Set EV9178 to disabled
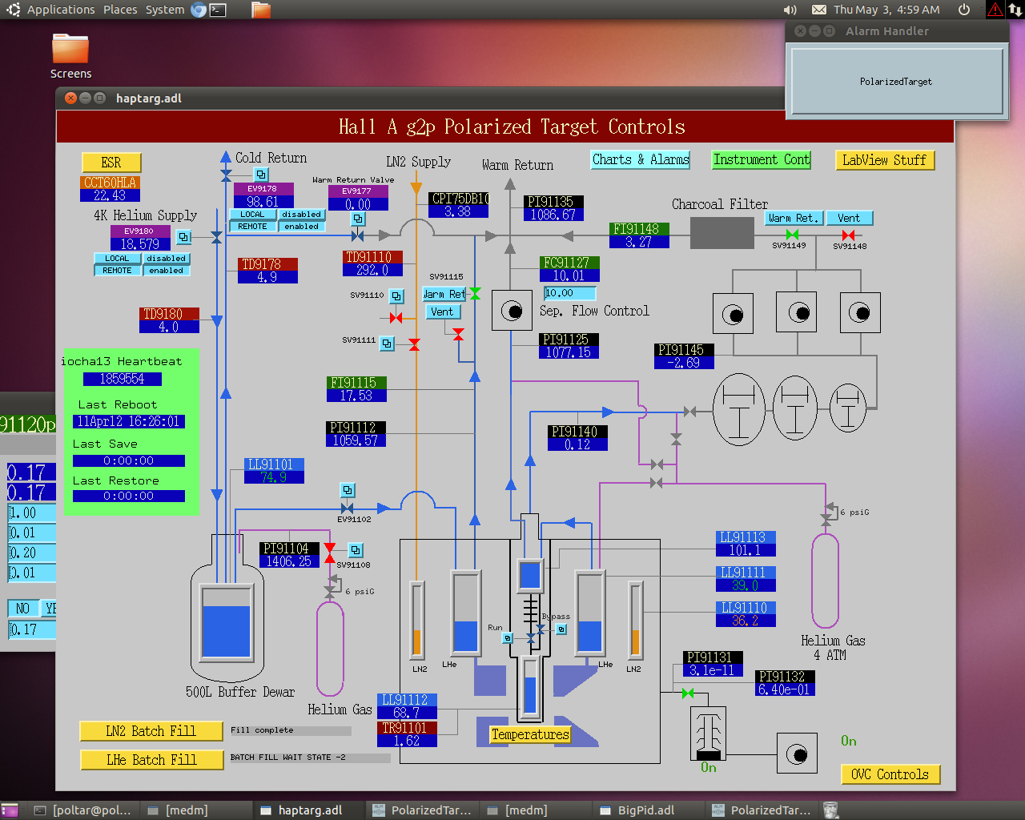The width and height of the screenshot is (1025, 820). point(301,215)
